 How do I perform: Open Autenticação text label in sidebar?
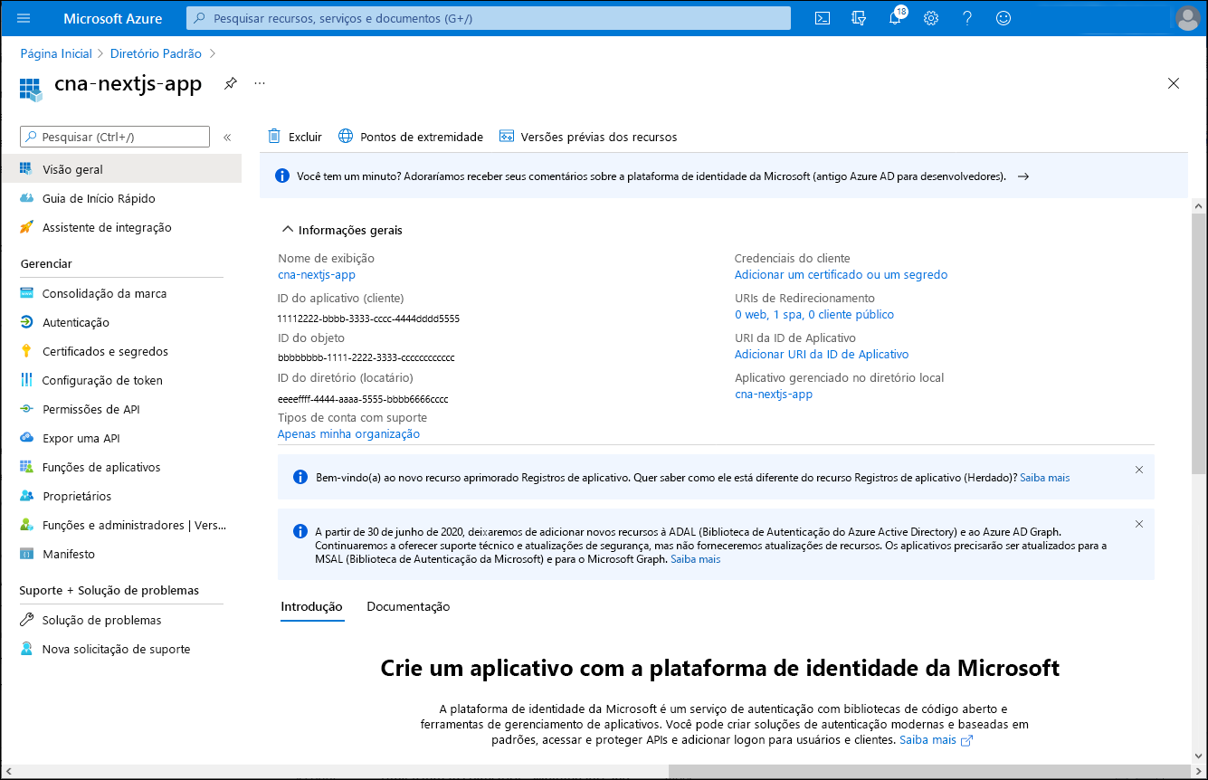point(76,322)
